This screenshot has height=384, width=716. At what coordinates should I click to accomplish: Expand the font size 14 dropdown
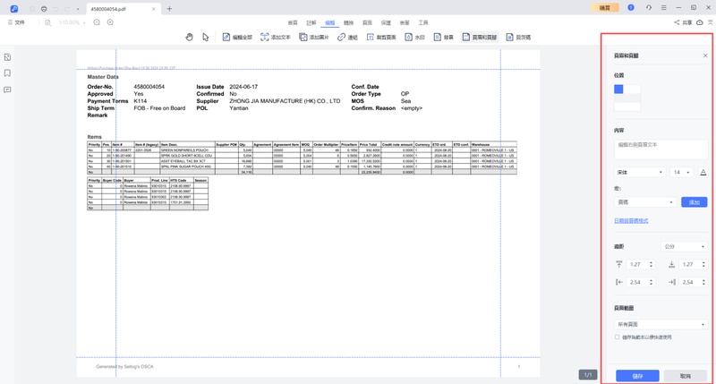point(682,172)
